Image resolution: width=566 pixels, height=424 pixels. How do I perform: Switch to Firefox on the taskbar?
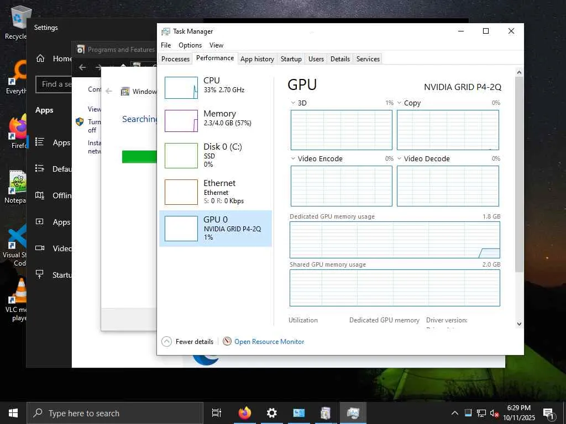[x=244, y=413]
